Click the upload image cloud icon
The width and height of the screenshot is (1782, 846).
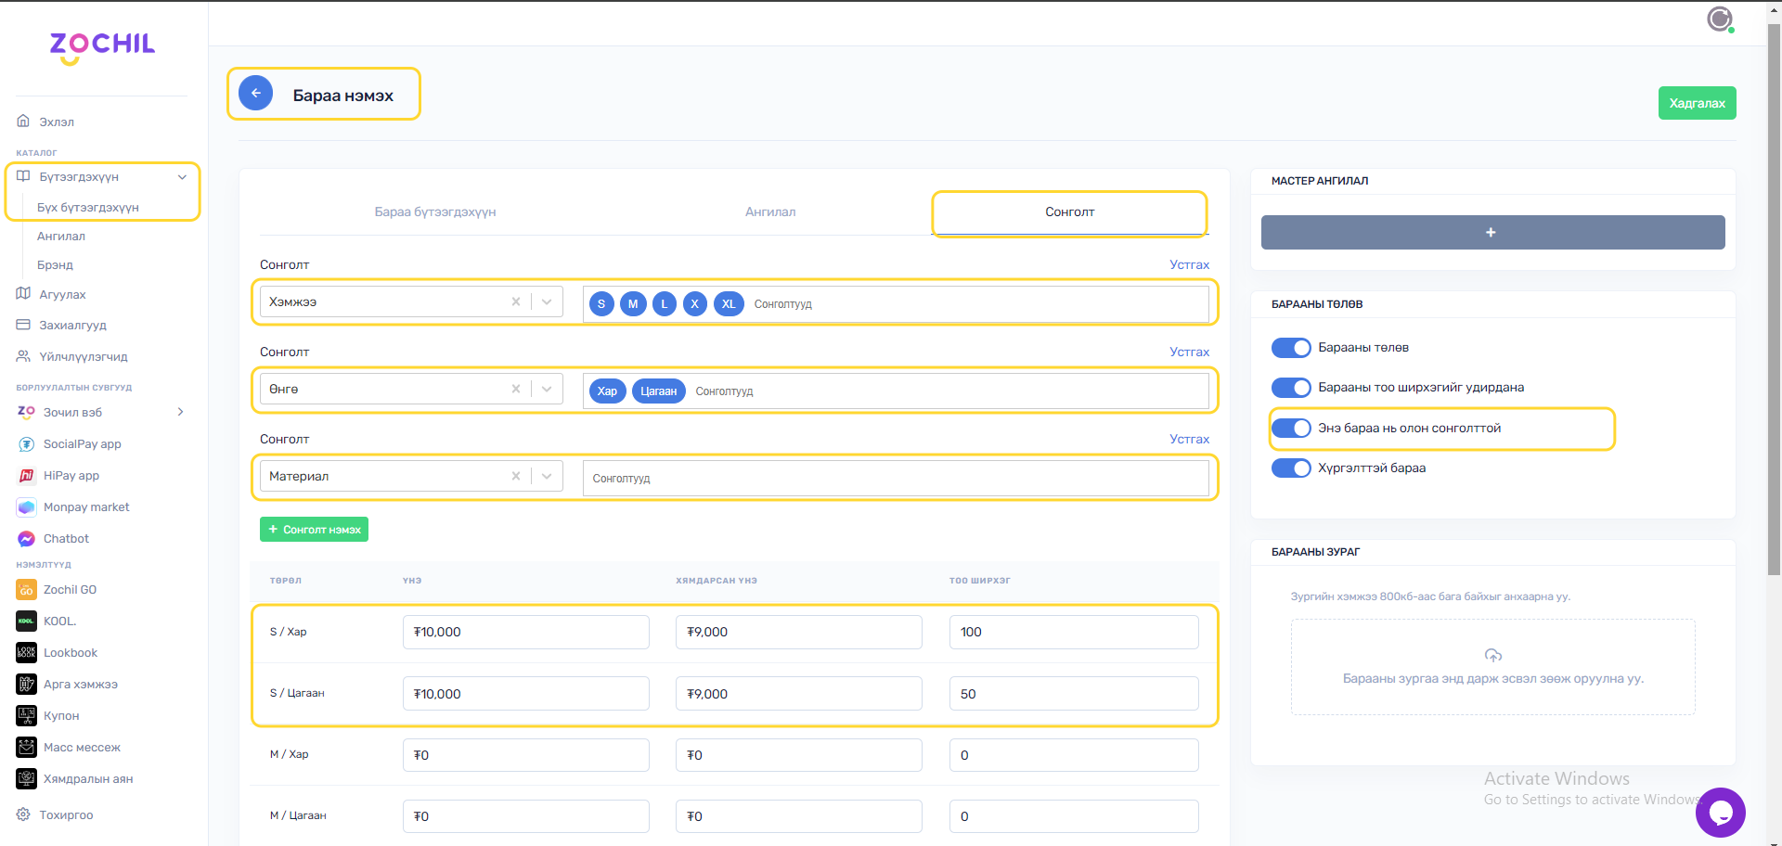(x=1492, y=656)
